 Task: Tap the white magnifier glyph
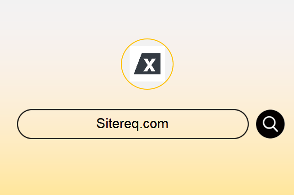click(270, 124)
